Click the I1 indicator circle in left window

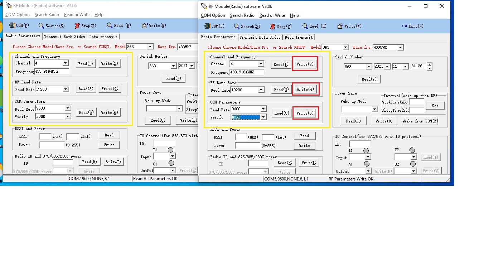[x=170, y=150]
